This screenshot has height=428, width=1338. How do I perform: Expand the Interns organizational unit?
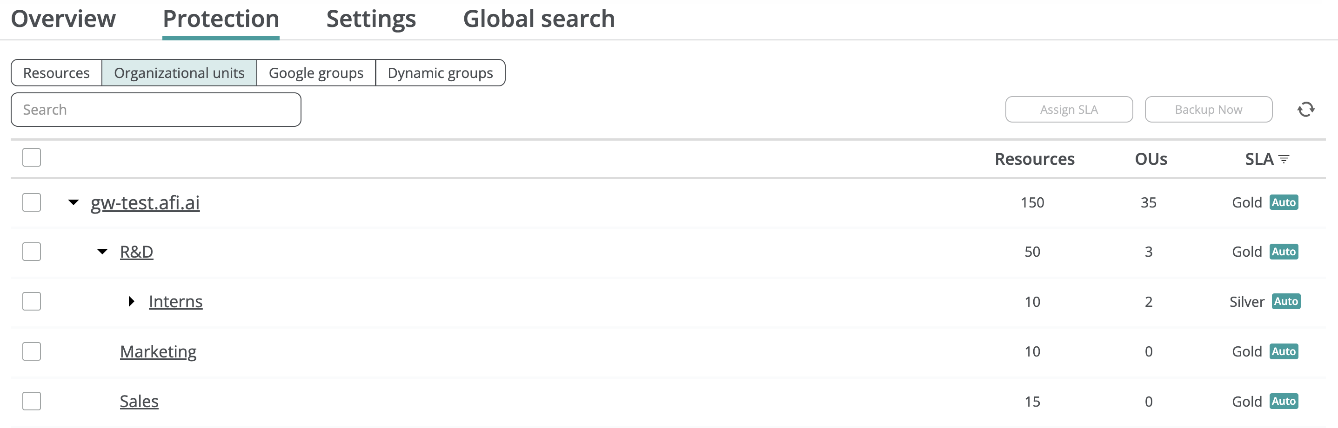[x=131, y=302]
